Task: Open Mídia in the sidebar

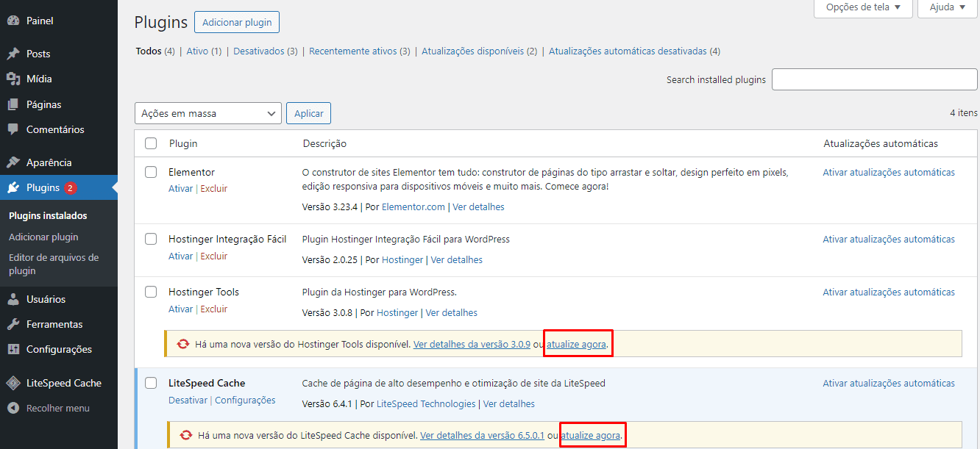Action: coord(39,79)
